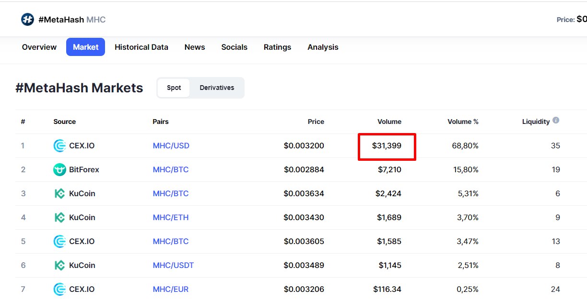Open the Overview tab

[x=39, y=47]
